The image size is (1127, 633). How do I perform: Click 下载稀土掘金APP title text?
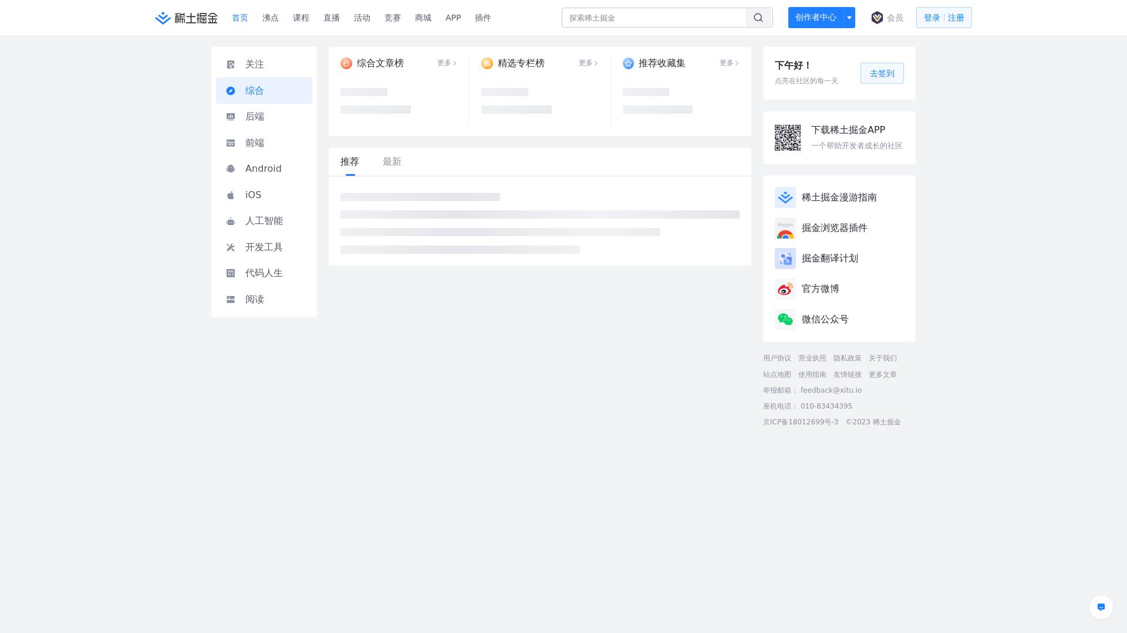tap(848, 130)
